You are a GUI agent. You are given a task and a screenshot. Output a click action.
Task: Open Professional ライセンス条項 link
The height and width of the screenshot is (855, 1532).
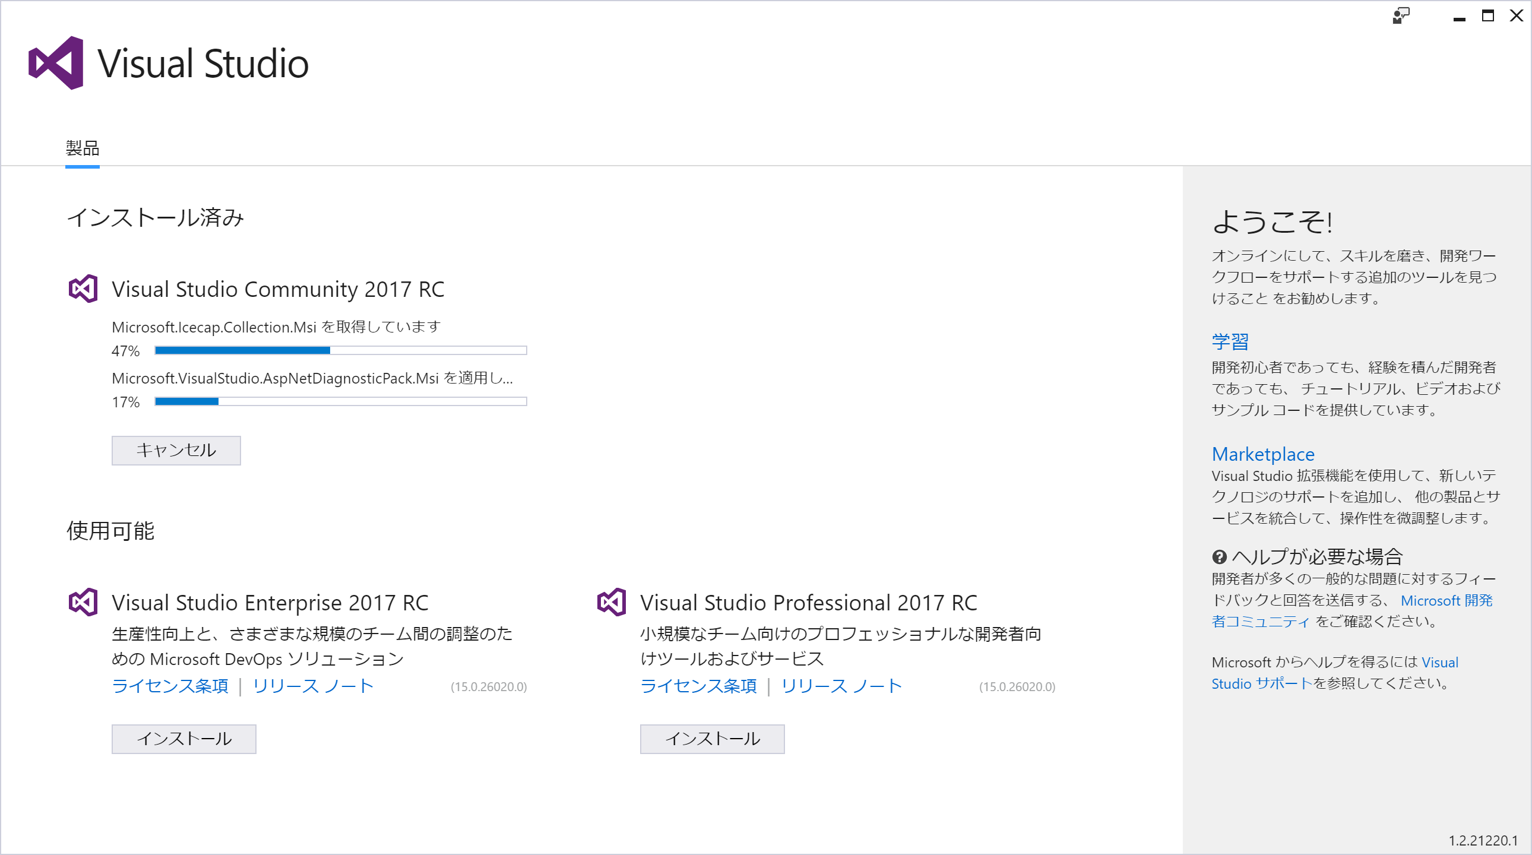[x=698, y=686]
